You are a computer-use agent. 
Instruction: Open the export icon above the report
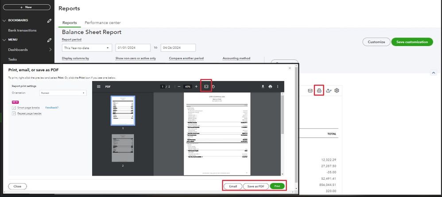point(328,90)
